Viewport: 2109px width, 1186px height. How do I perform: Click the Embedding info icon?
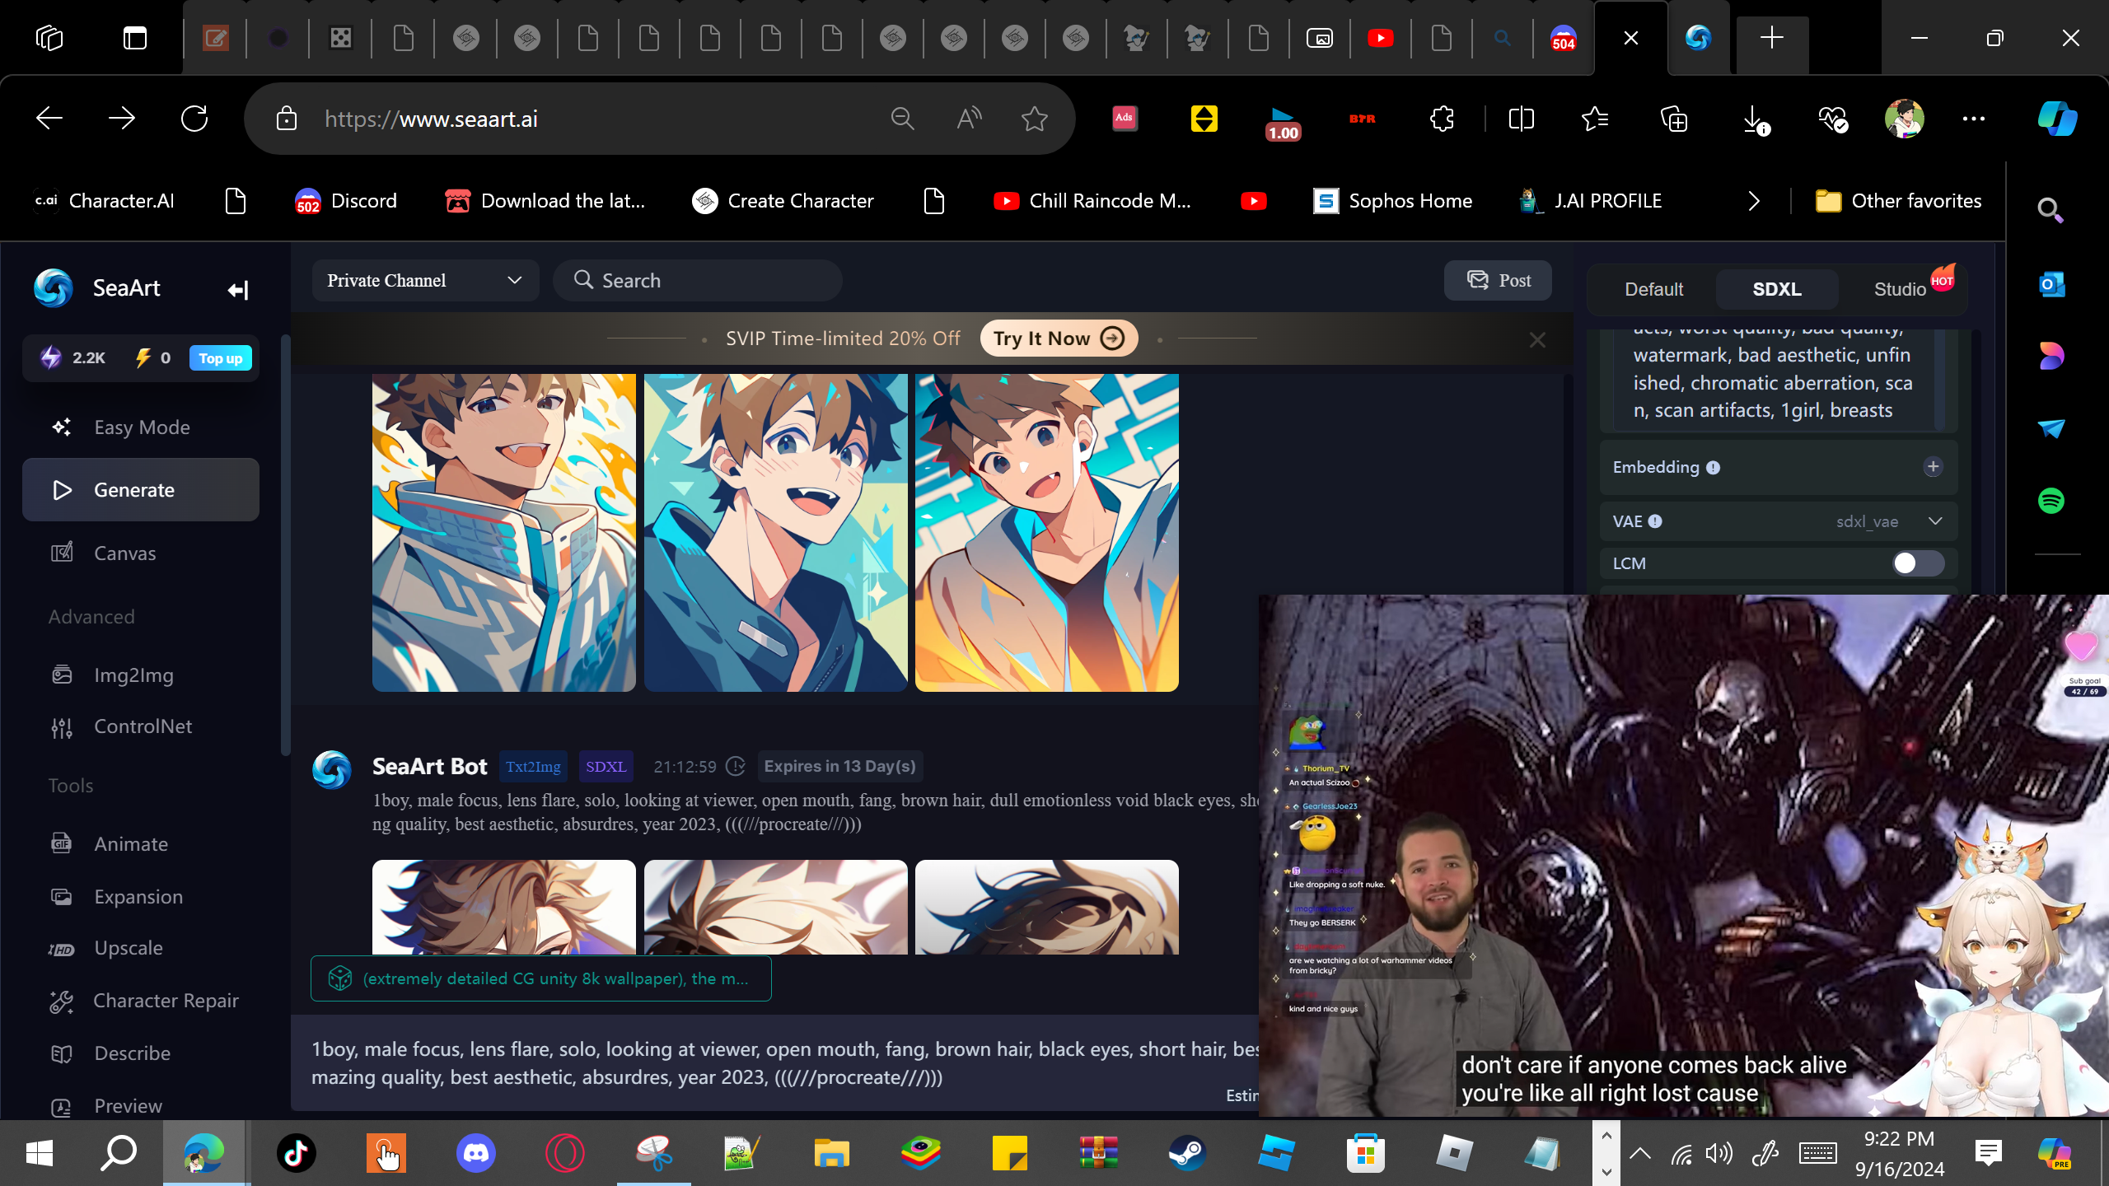1714,468
